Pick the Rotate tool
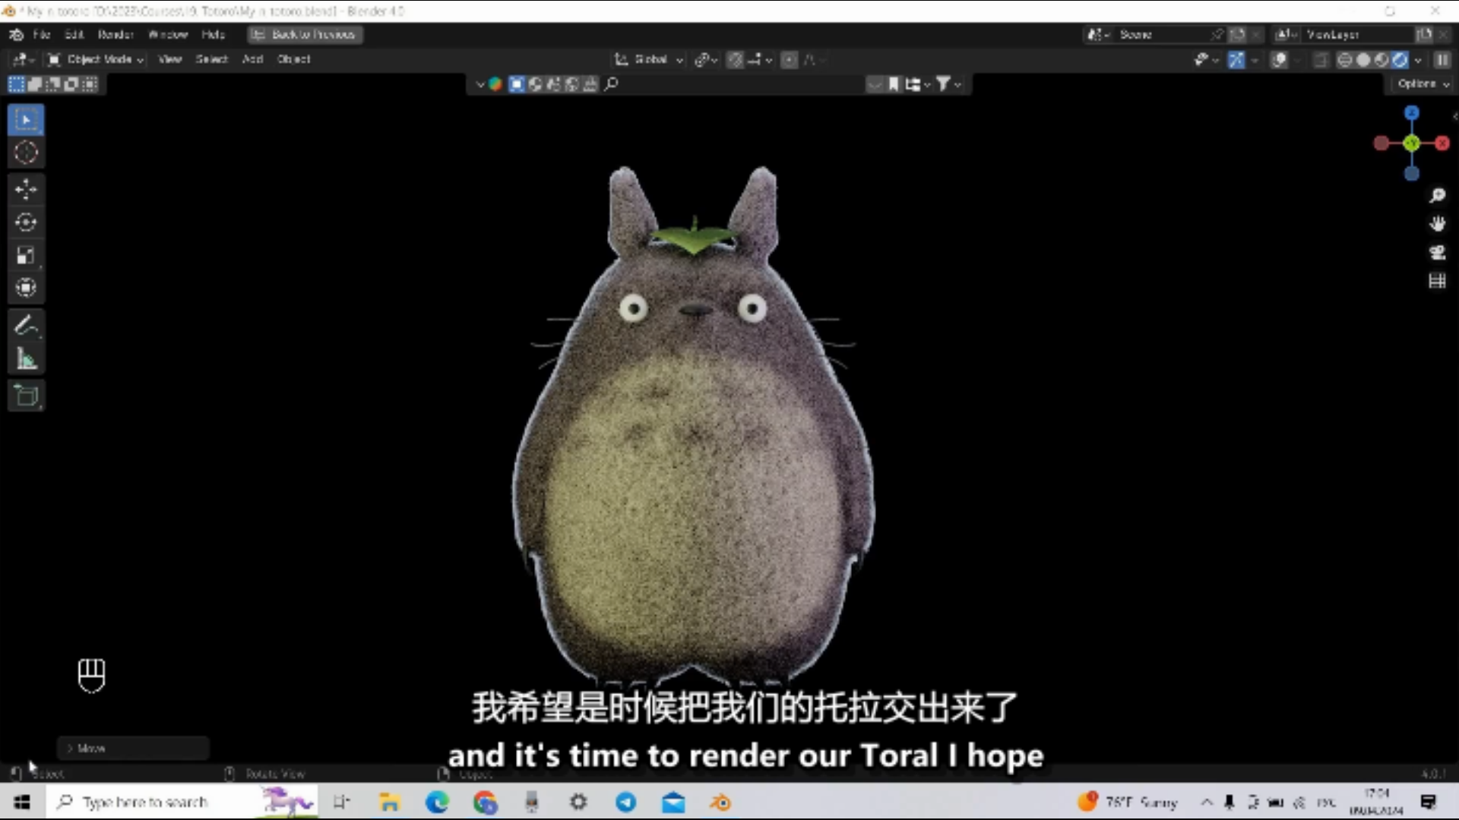The image size is (1459, 820). (x=26, y=222)
